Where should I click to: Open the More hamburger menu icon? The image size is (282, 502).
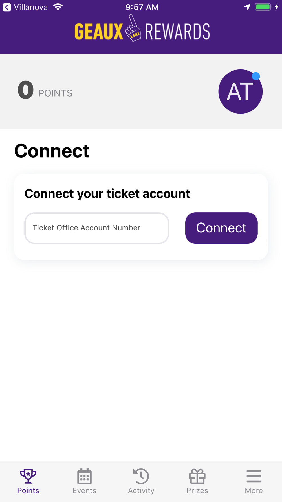(254, 476)
